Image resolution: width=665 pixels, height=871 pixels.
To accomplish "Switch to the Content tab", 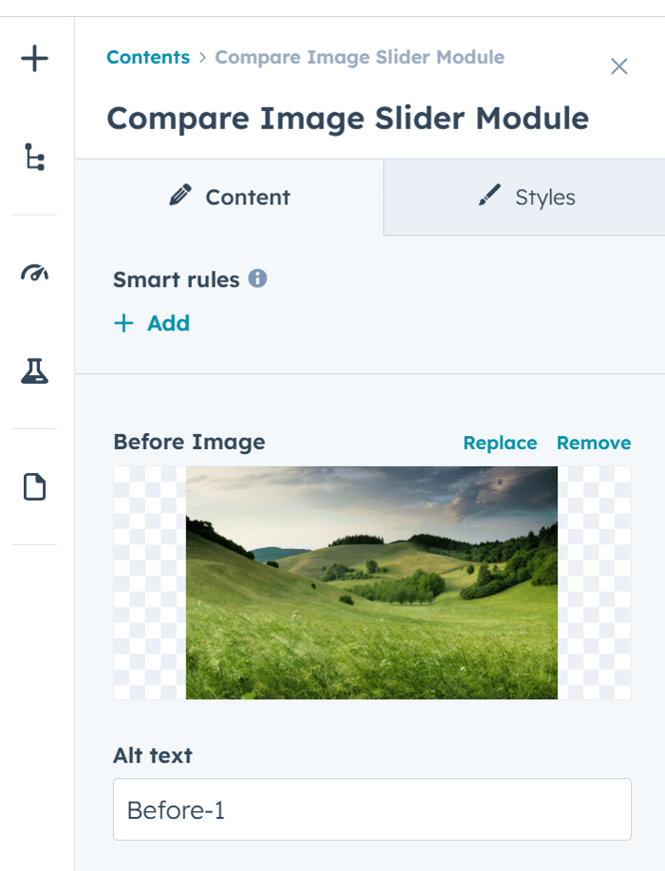I will (230, 198).
